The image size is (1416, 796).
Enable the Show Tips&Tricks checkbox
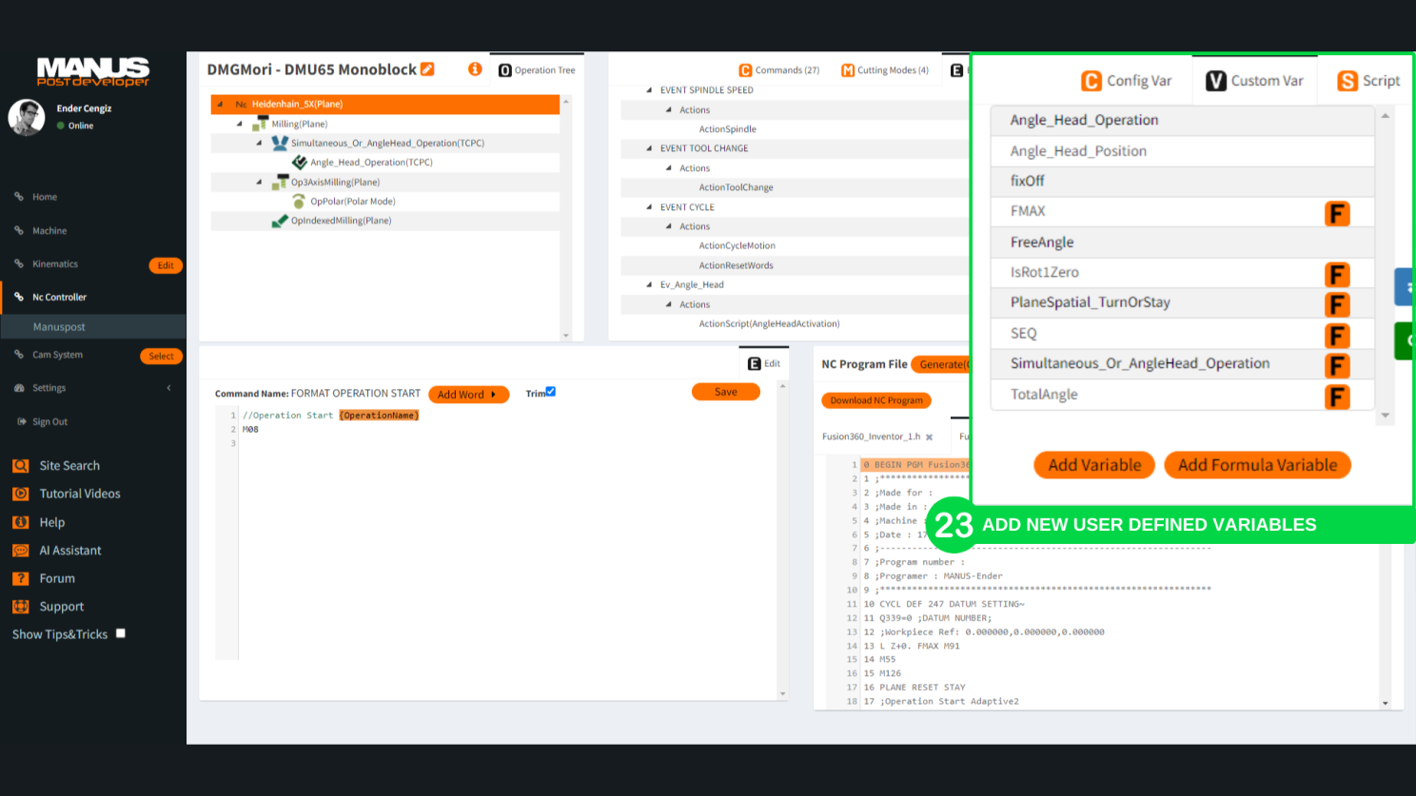click(121, 633)
